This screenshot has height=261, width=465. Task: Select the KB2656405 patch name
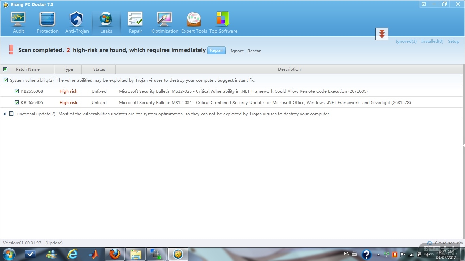[32, 103]
